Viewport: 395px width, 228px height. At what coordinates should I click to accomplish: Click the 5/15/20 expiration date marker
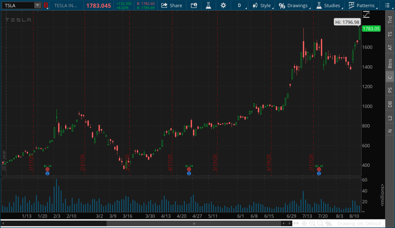tap(215, 163)
